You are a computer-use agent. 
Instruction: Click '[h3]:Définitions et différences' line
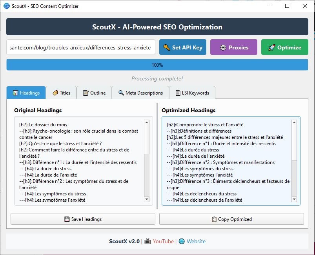(199, 131)
